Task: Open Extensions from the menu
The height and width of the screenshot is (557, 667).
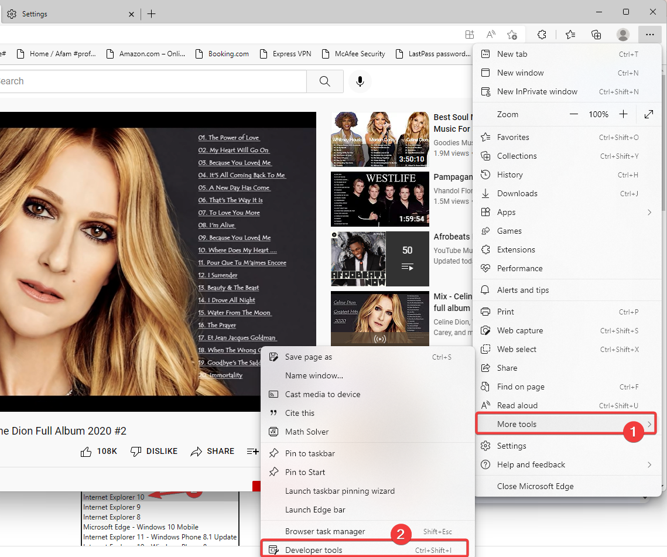Action: click(x=567, y=250)
